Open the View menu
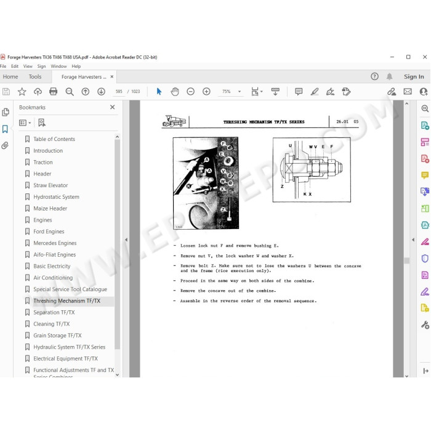The image size is (431, 431). click(x=28, y=66)
